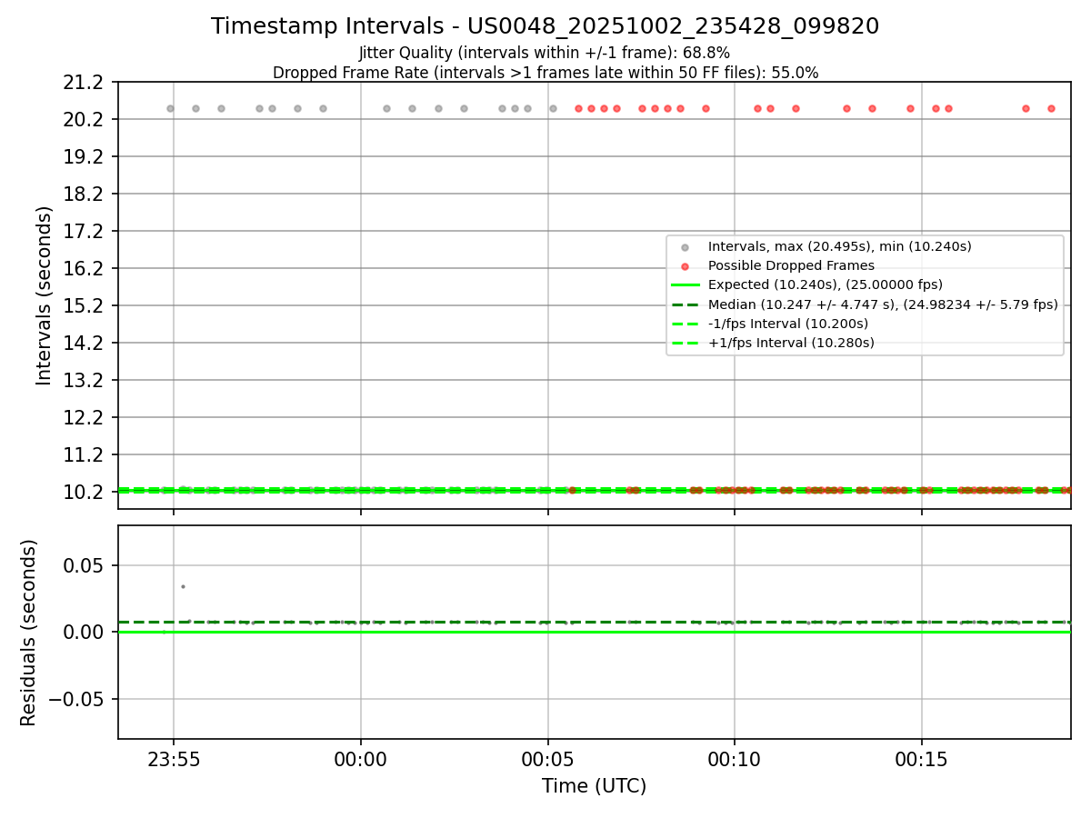Select legend entry '+1/fps Interval (10.280s)'
Image resolution: width=1091 pixels, height=818 pixels.
[x=790, y=343]
